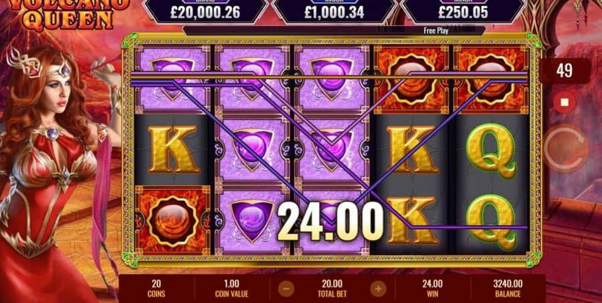
Task: Select the Minor jackpot £250.05 panel
Action: (464, 10)
